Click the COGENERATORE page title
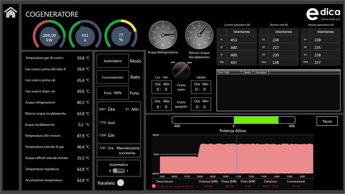This screenshot has width=345, height=194. coord(52,14)
